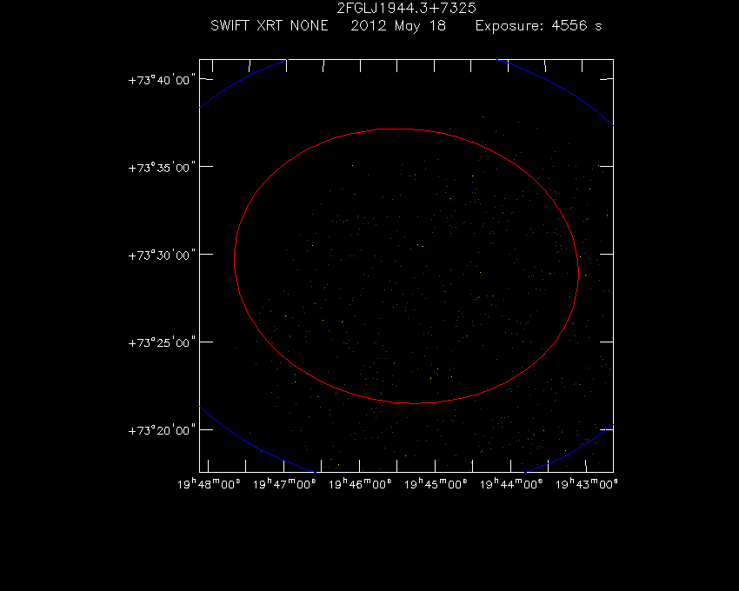The width and height of the screenshot is (739, 591).
Task: Click the title text 2FGLJ1944.3+7325
Action: click(406, 8)
